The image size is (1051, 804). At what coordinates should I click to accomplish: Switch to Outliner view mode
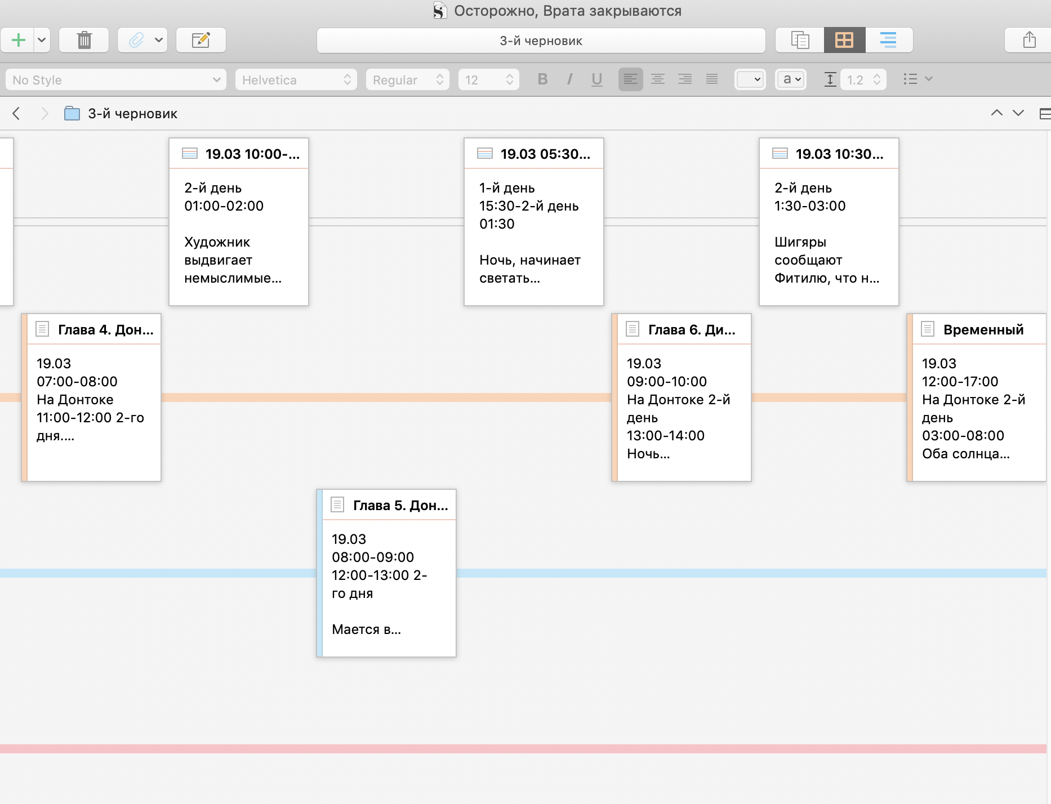[x=889, y=40]
